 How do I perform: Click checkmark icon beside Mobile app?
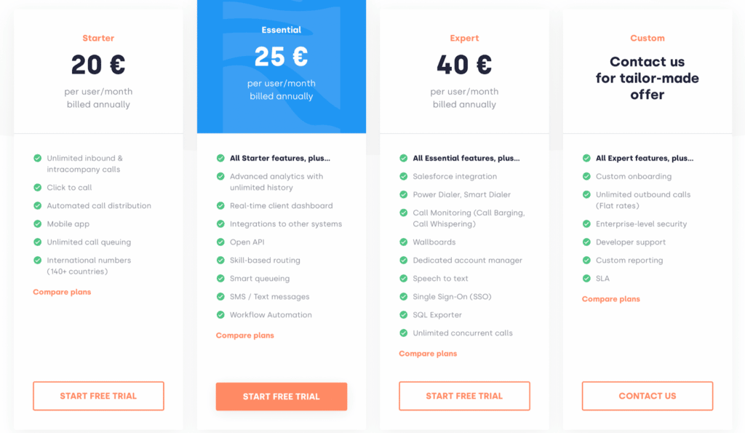(x=37, y=224)
